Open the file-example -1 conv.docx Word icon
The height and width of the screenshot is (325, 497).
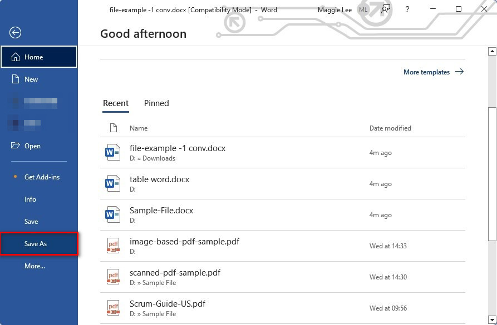pyautogui.click(x=113, y=153)
